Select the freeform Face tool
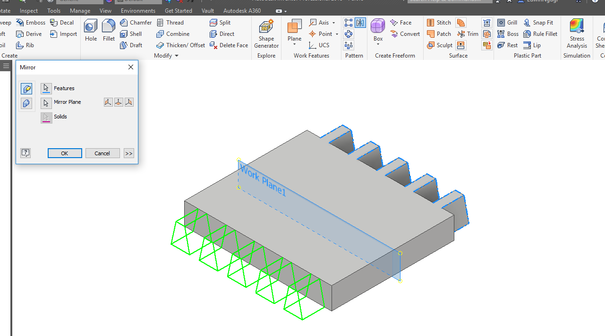 click(401, 23)
